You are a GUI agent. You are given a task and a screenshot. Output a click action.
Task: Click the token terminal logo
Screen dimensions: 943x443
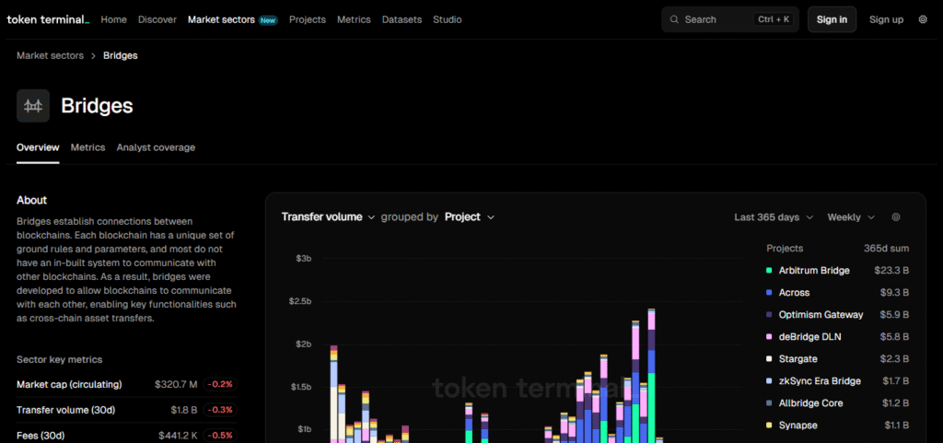coord(48,19)
